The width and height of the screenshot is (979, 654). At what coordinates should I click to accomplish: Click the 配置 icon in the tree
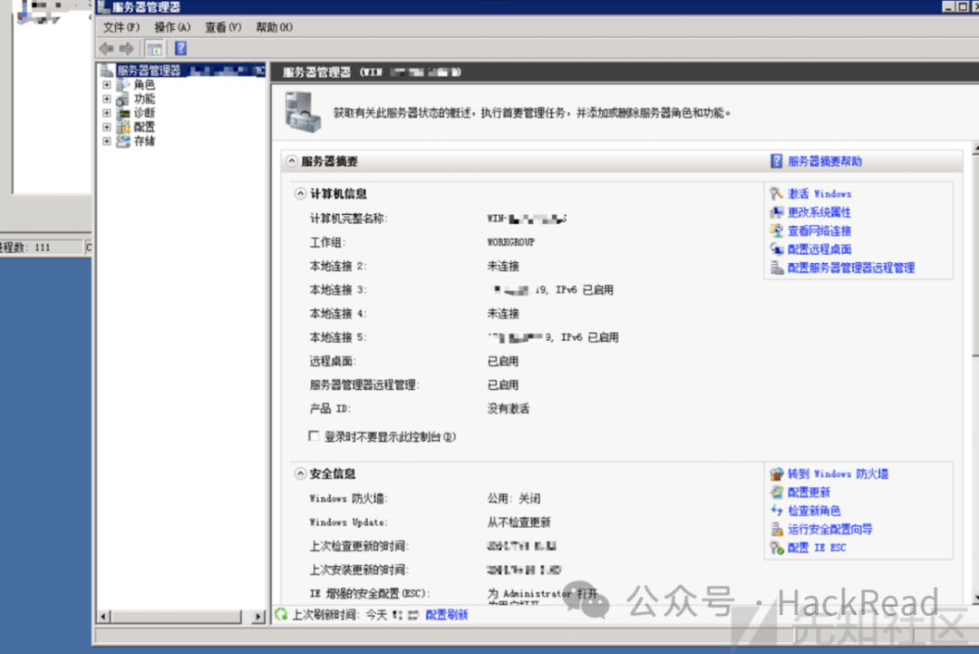[123, 127]
